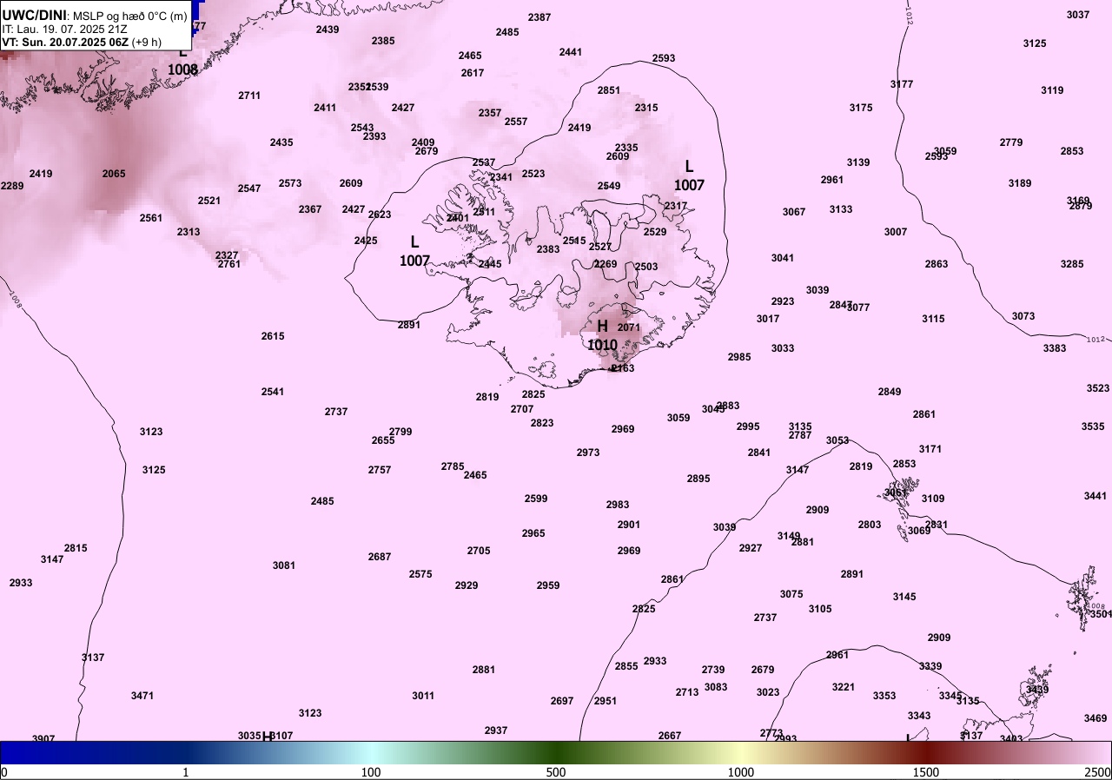Click the map value 2895
The height and width of the screenshot is (780, 1112).
click(x=698, y=479)
